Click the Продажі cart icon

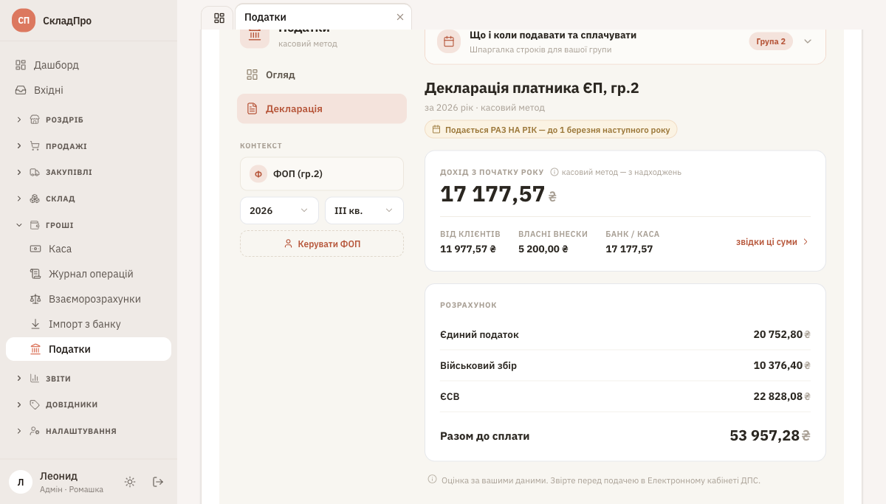click(35, 146)
